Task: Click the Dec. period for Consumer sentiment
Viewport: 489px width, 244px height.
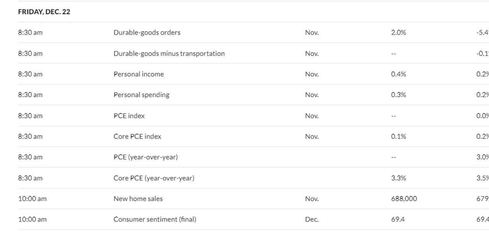Action: (x=312, y=219)
